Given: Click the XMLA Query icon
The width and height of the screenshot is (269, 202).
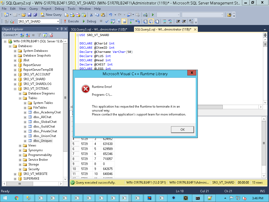Looking at the screenshot, I should tap(84, 15).
